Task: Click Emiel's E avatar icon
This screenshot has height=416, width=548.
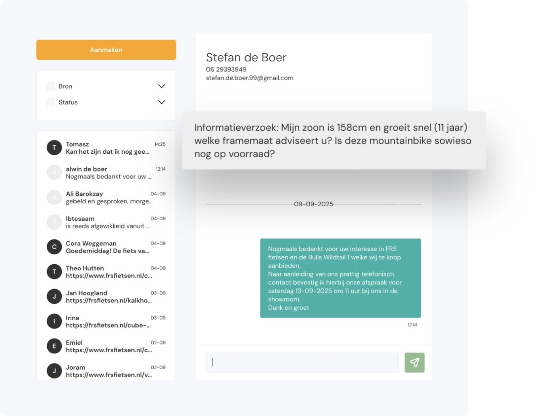Action: pyautogui.click(x=54, y=346)
